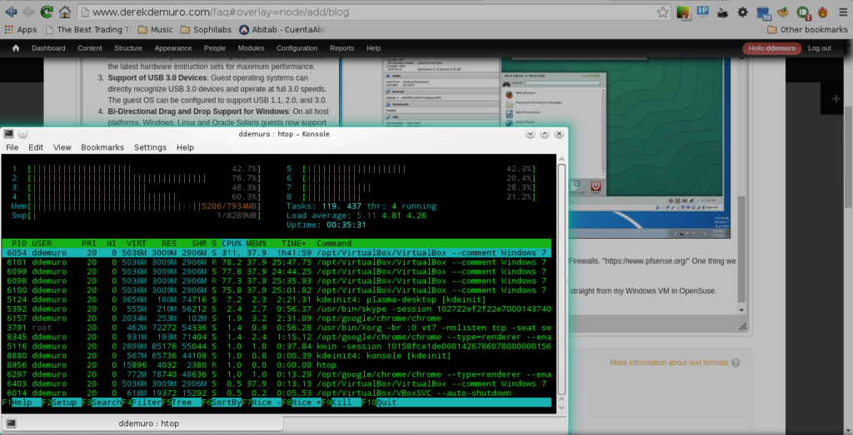
Task: Click the help icon beside text formats link
Action: [x=736, y=363]
